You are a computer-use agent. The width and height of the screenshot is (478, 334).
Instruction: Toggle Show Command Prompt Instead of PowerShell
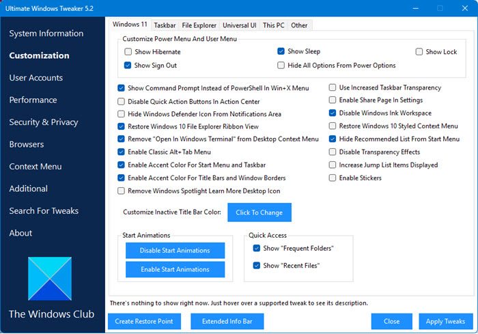tap(121, 88)
